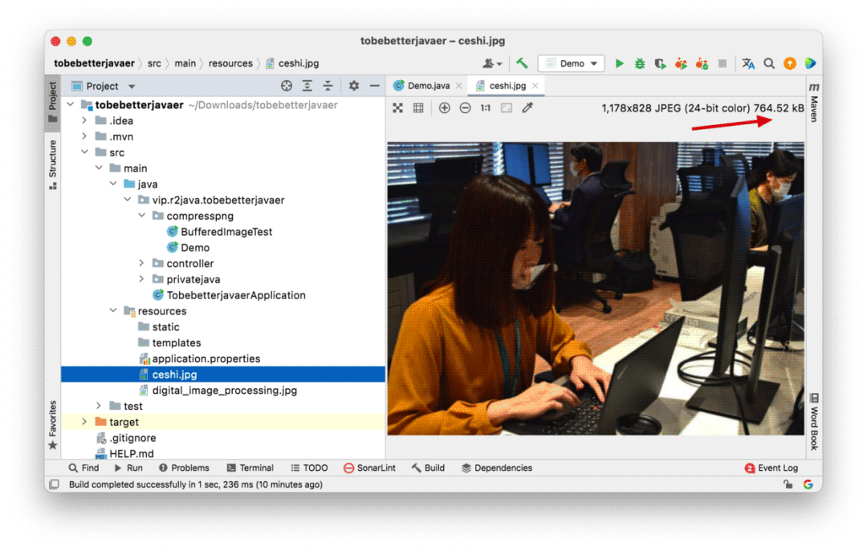Image resolution: width=867 pixels, height=551 pixels.
Task: Toggle the image grid lines icon
Action: point(418,107)
